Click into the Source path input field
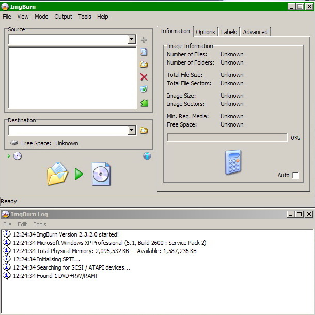This screenshot has width=315, height=315. [x=68, y=39]
